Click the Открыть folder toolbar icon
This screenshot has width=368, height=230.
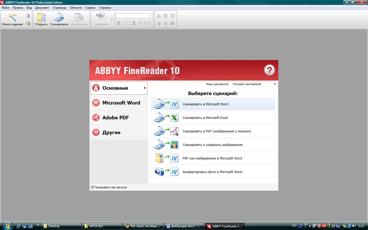[x=41, y=17]
